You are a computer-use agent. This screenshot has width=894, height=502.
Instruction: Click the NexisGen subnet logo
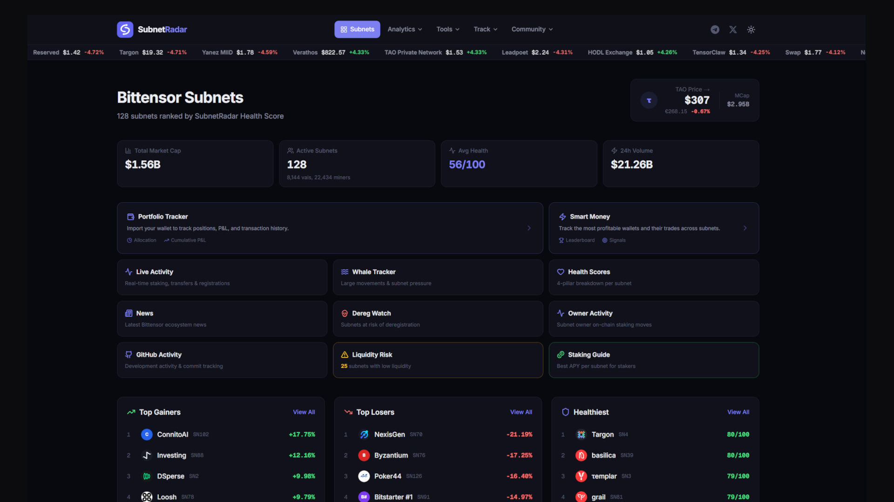tap(364, 435)
